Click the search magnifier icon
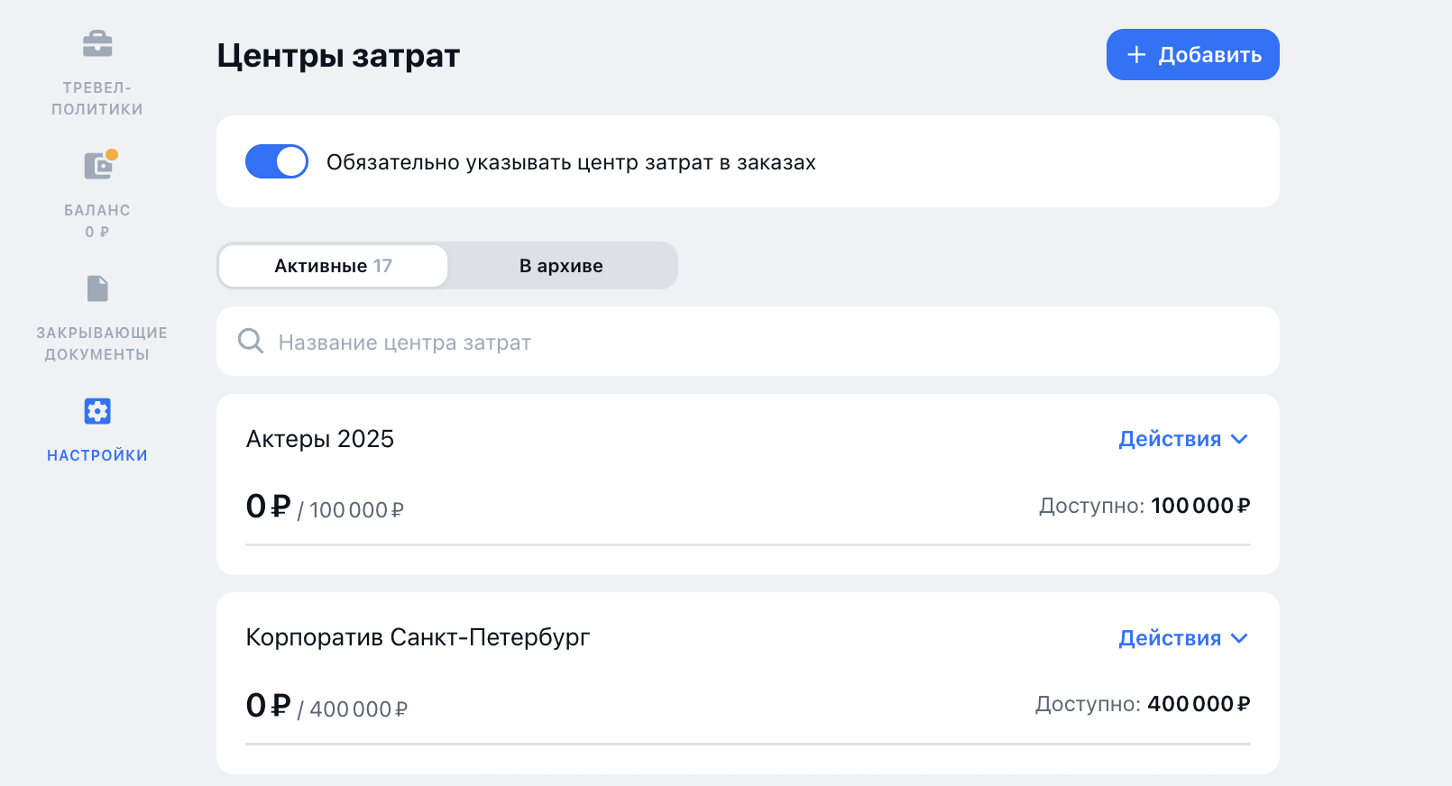This screenshot has height=786, width=1452. tap(250, 342)
